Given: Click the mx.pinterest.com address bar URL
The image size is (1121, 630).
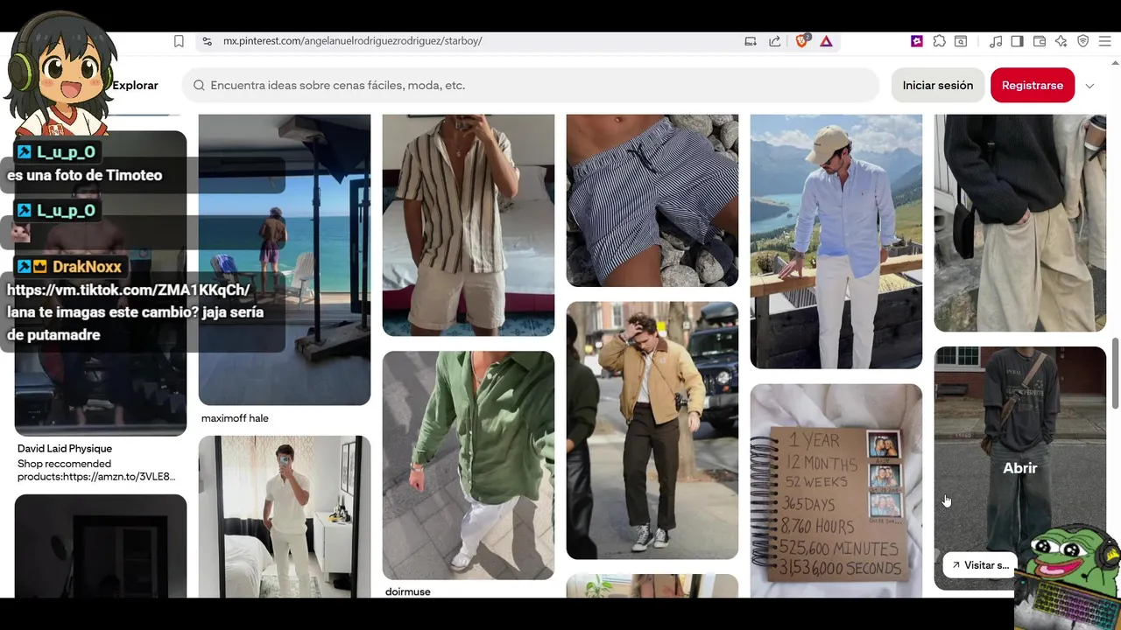Looking at the screenshot, I should (352, 41).
